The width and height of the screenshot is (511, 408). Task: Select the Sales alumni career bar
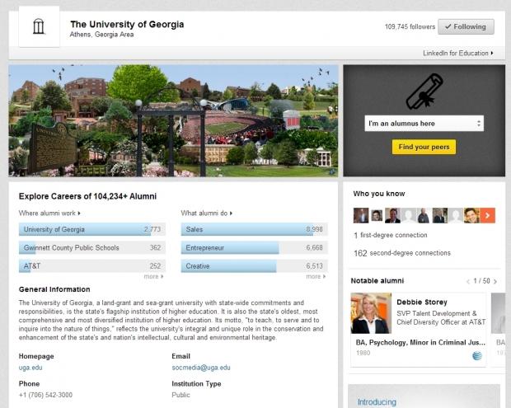click(x=254, y=229)
